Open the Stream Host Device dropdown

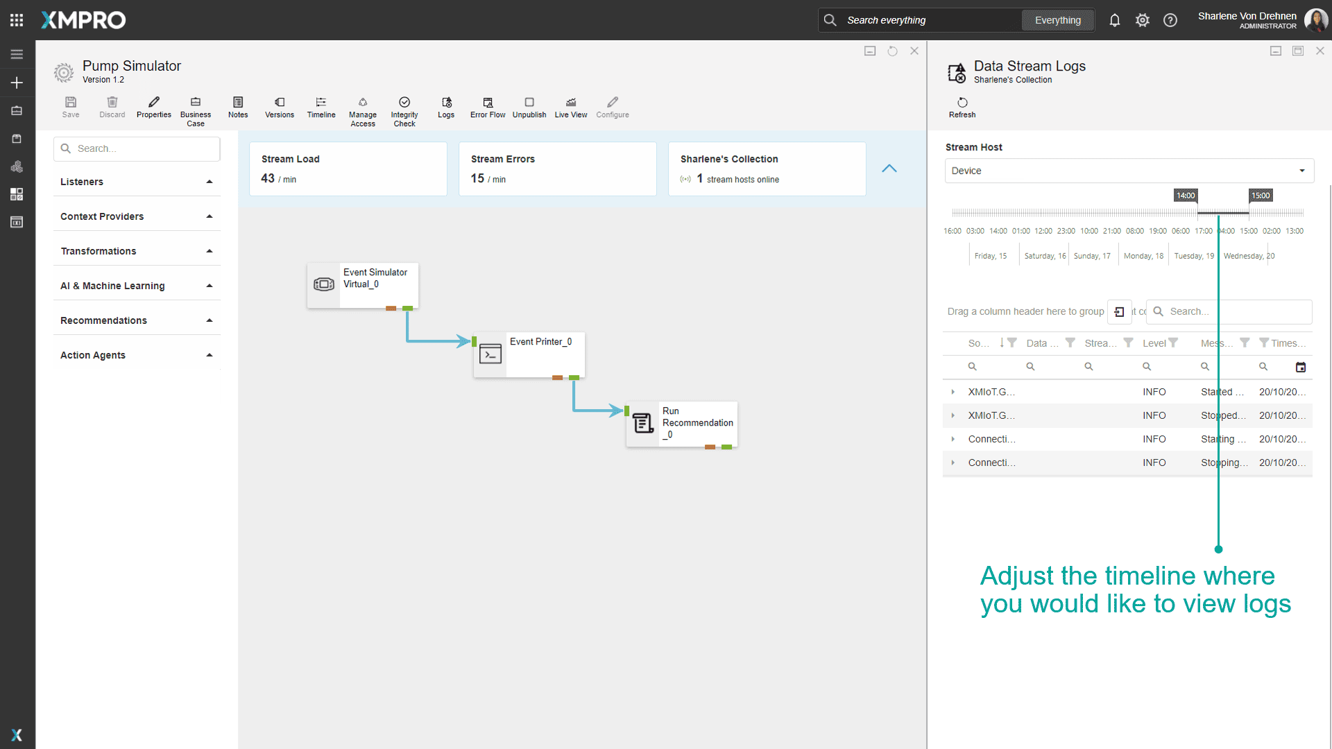[x=1301, y=171]
